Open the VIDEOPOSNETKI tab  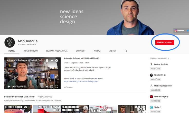(x=31, y=51)
